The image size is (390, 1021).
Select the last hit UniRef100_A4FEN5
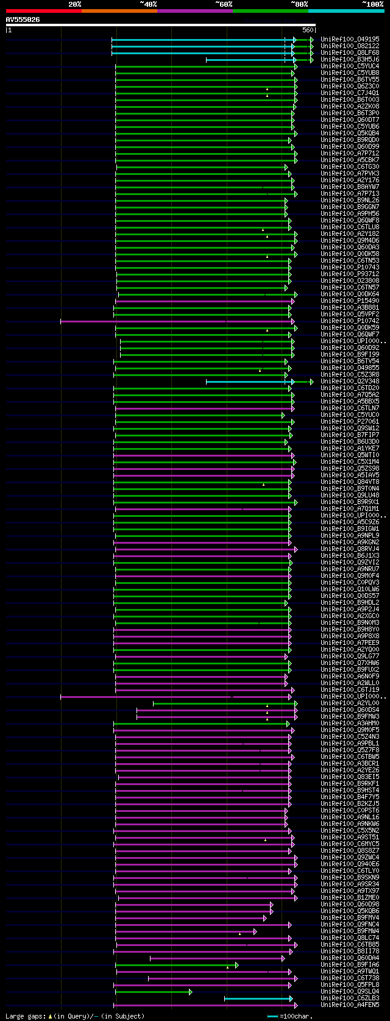click(x=350, y=1005)
